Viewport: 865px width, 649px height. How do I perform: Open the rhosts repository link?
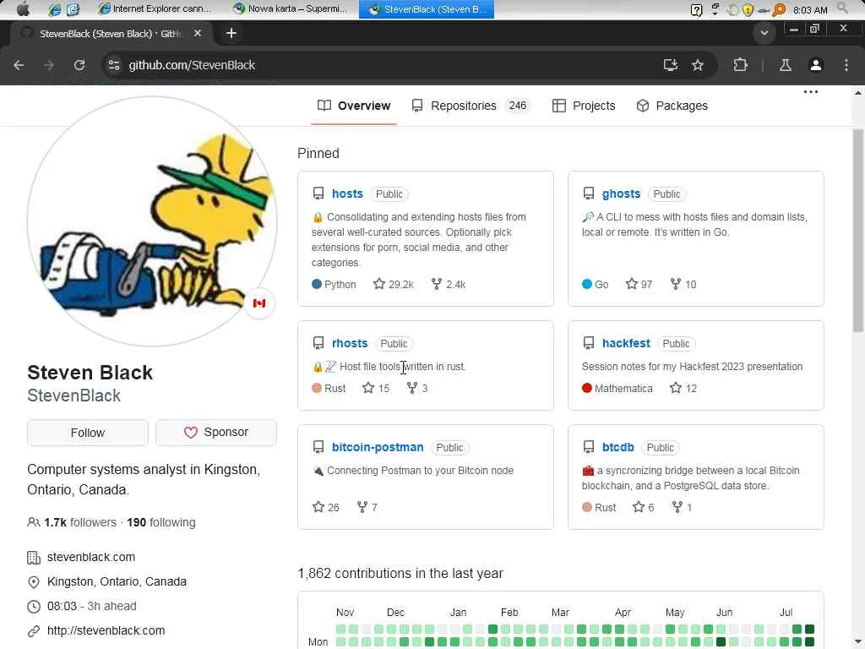[x=350, y=343]
